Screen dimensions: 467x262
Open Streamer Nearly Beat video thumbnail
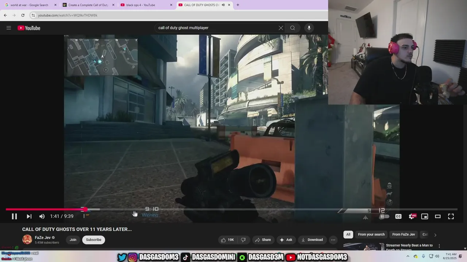click(x=363, y=247)
